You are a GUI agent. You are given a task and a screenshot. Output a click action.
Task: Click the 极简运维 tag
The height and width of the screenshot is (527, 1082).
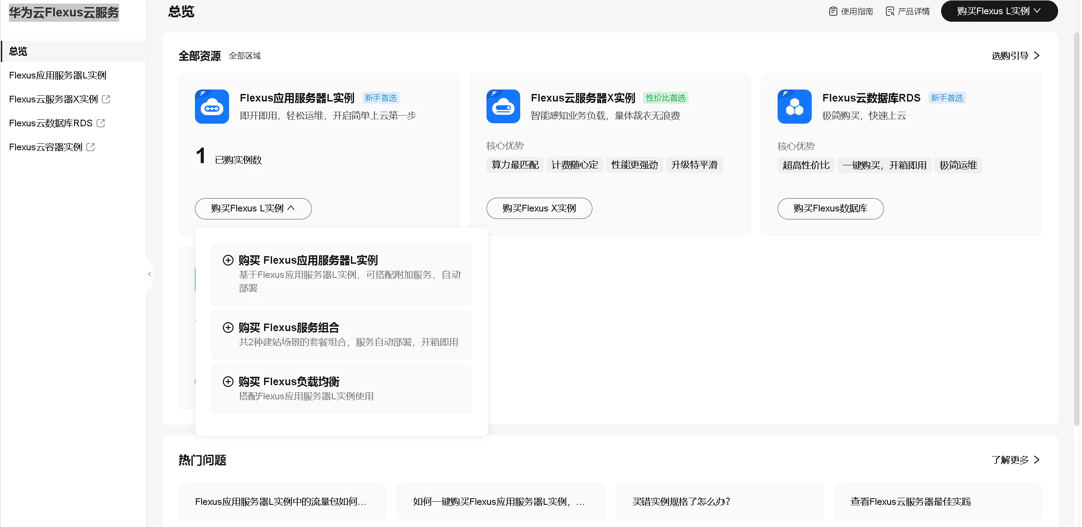click(x=958, y=165)
